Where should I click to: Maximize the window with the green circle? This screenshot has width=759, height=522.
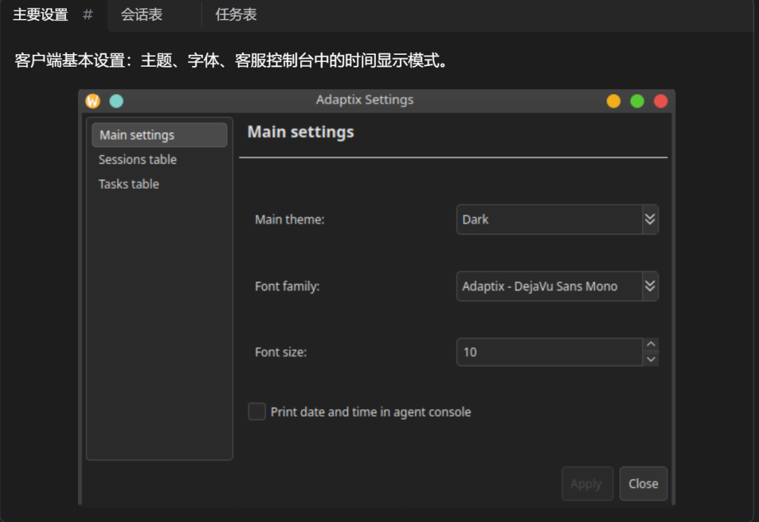point(637,101)
